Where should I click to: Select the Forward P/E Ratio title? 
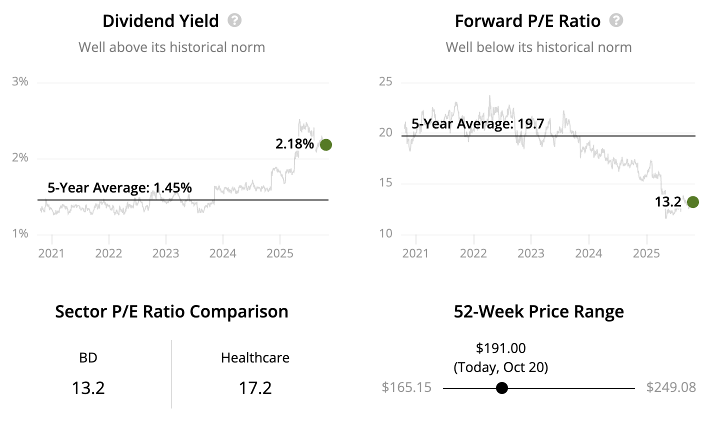527,21
